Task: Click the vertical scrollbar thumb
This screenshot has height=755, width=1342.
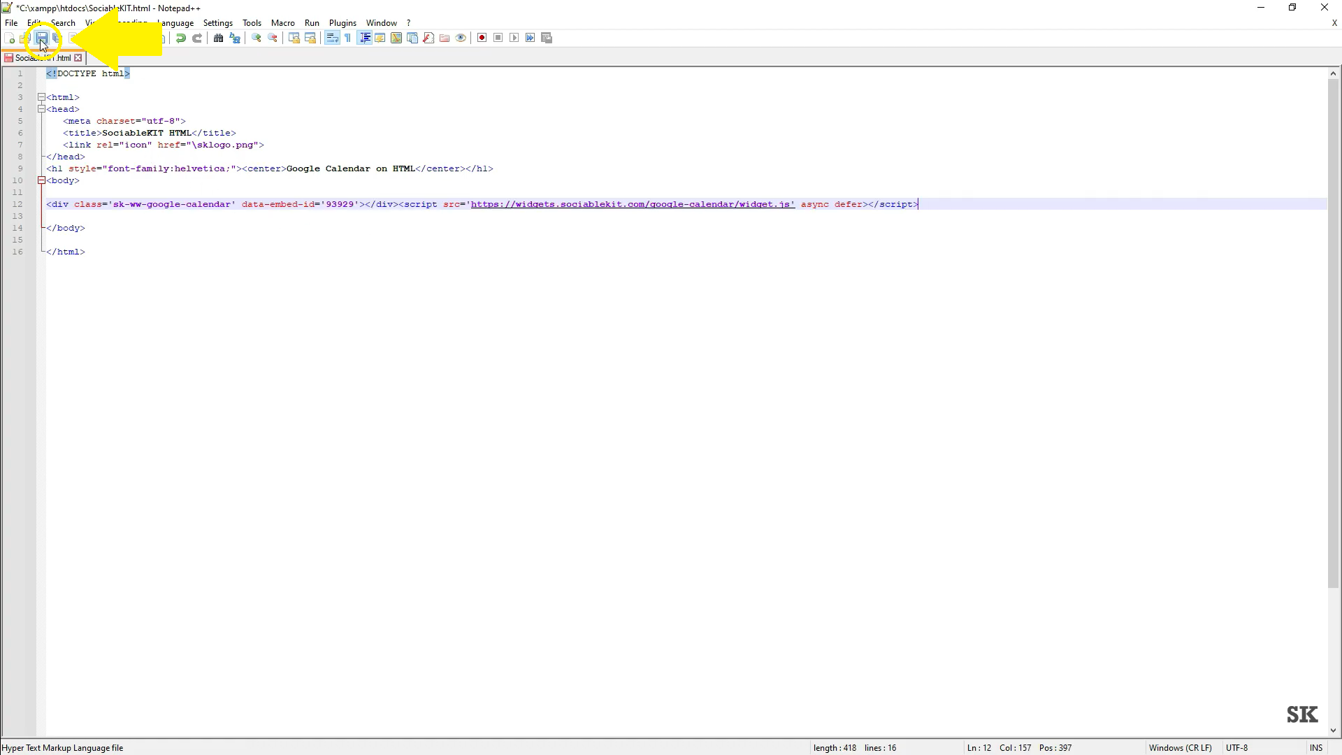Action: pos(1333,333)
